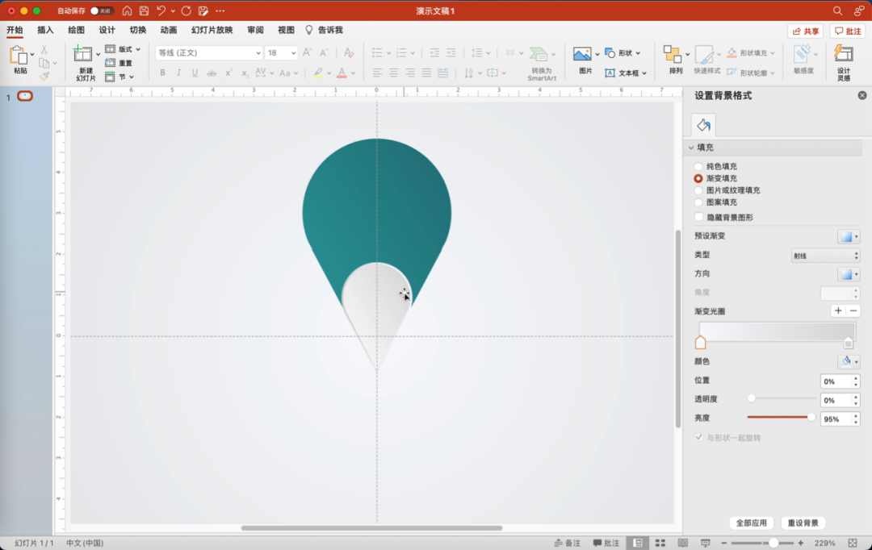The image size is (872, 550).
Task: Open the gradient stop color dropdown
Action: 849,361
